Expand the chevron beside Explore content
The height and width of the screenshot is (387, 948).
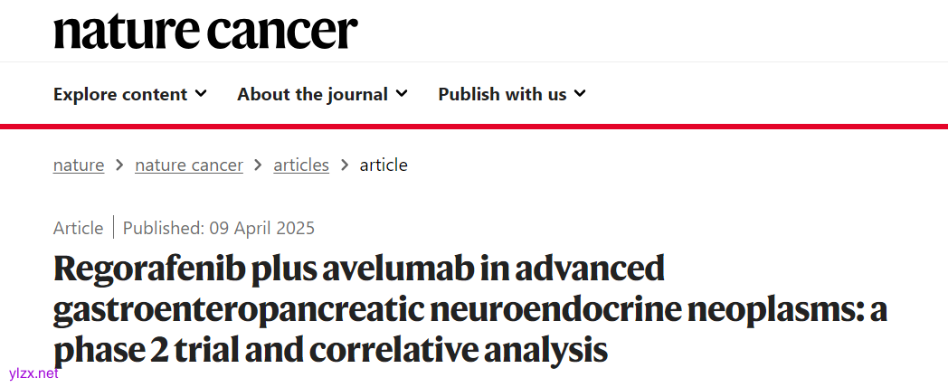[201, 93]
